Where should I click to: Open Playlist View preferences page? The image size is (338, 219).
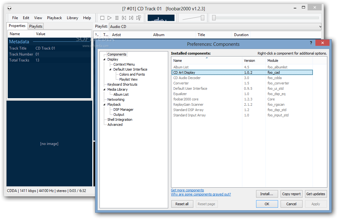click(x=128, y=79)
